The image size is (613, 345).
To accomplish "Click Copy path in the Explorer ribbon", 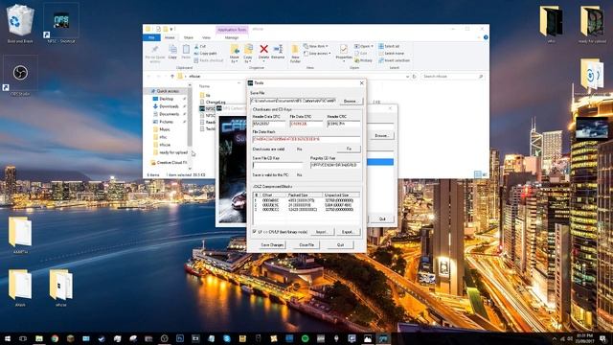I will click(206, 54).
